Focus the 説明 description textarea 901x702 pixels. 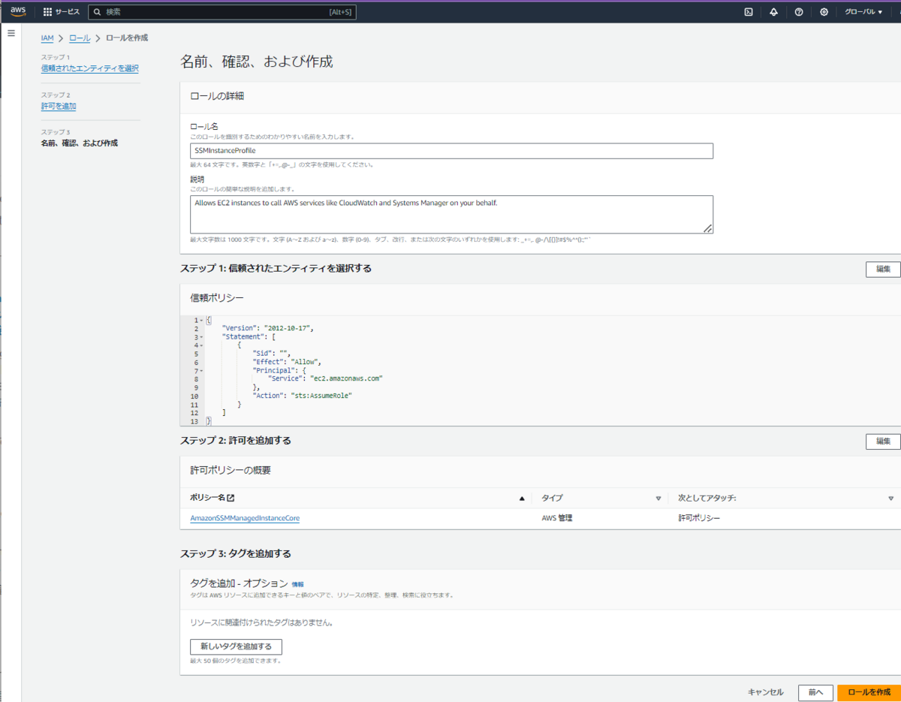451,215
